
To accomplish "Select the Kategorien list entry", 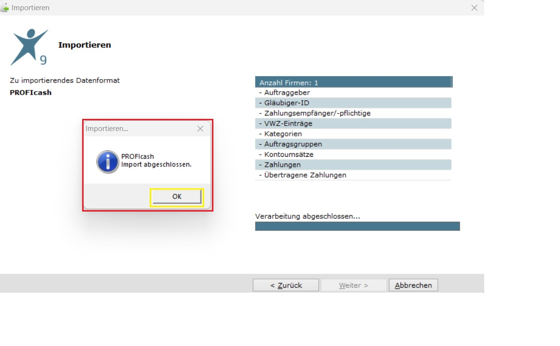I will pyautogui.click(x=353, y=134).
